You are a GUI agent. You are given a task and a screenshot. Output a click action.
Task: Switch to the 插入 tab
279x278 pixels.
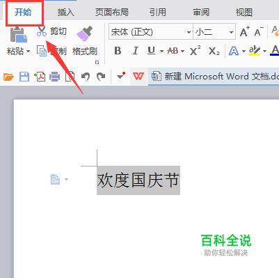point(66,13)
